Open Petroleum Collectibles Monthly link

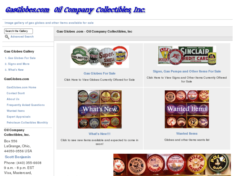click(x=27, y=122)
